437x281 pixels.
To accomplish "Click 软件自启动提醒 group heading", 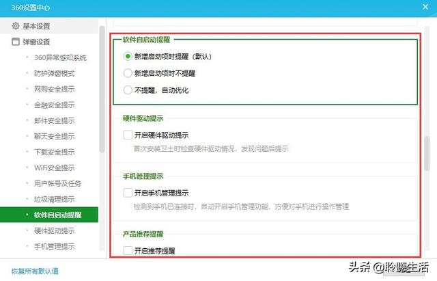I will click(146, 40).
